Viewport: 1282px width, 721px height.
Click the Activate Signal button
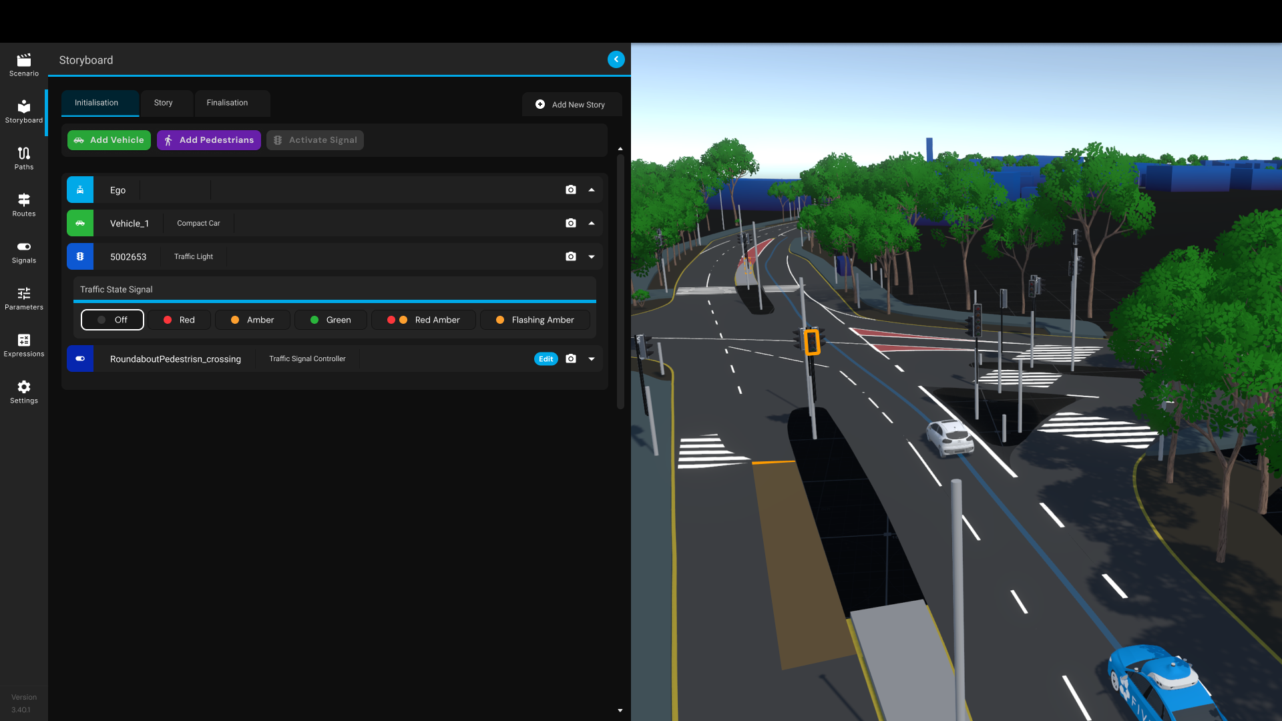(315, 140)
